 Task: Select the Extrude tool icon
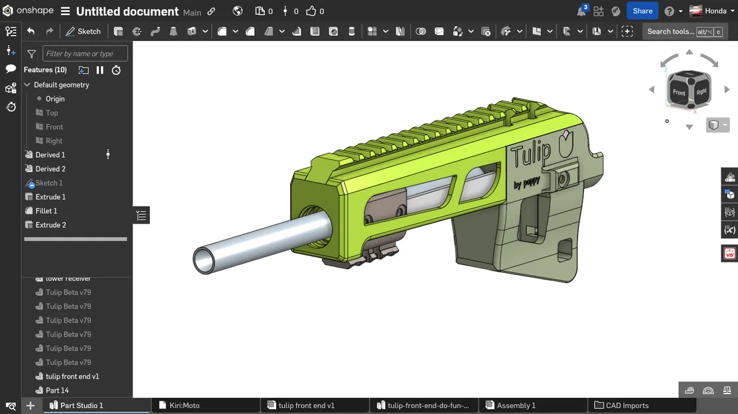tap(118, 32)
